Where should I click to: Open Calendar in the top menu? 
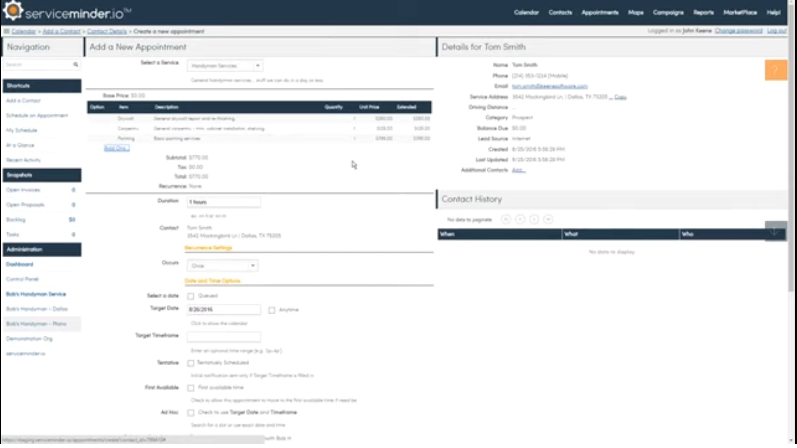(x=526, y=12)
